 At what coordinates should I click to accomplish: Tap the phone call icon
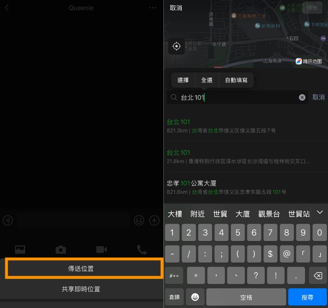tap(142, 249)
